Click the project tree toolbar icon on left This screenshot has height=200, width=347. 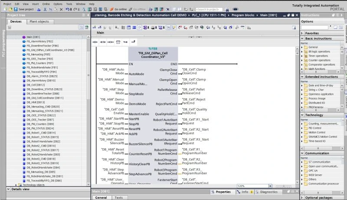10,27
